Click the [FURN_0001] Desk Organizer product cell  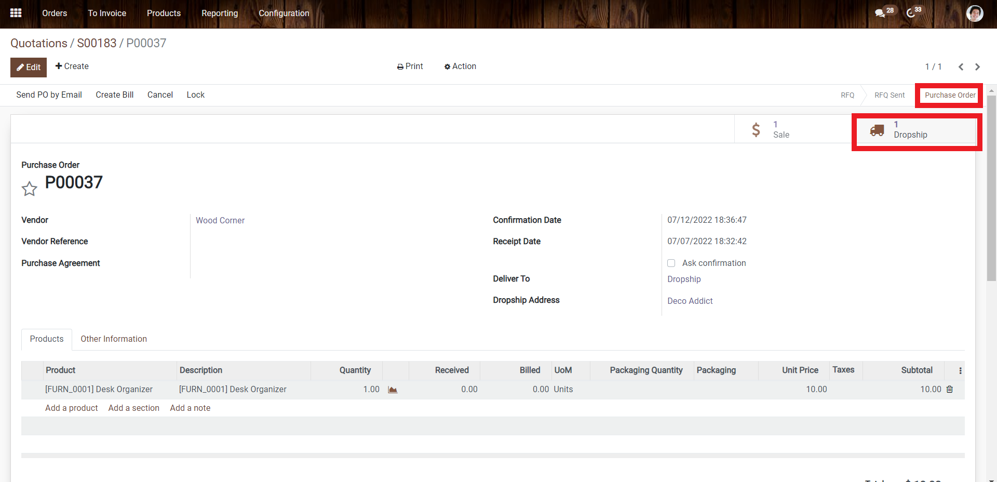99,390
